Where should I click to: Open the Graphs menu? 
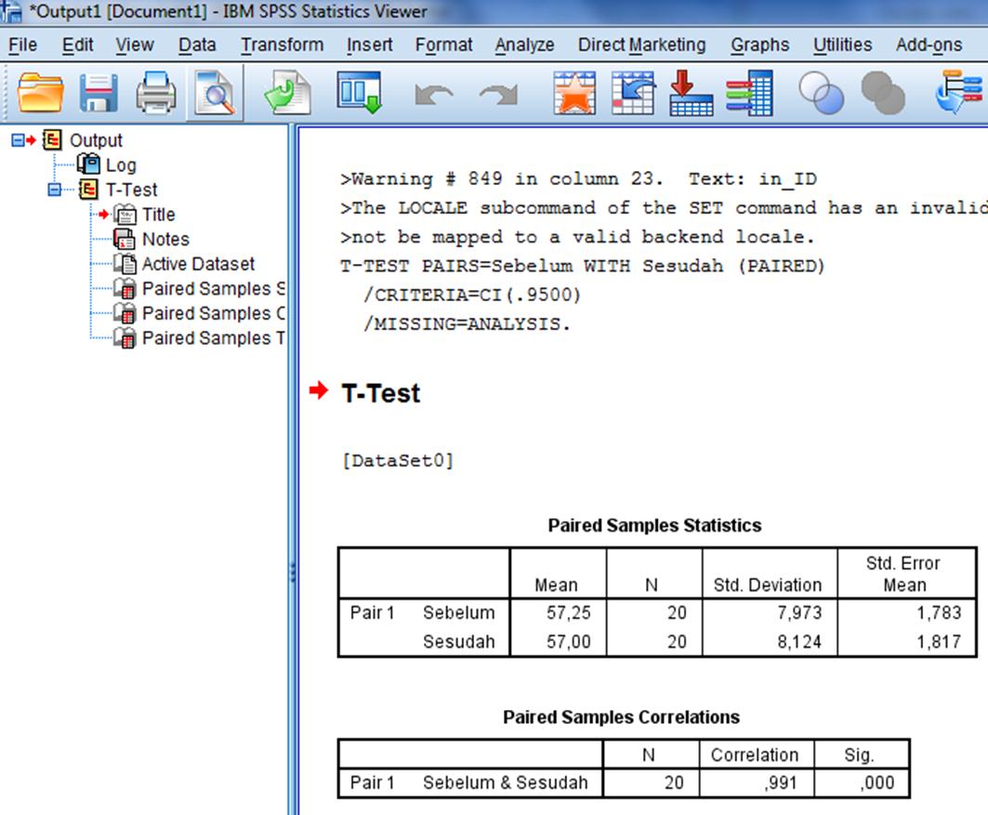point(760,45)
